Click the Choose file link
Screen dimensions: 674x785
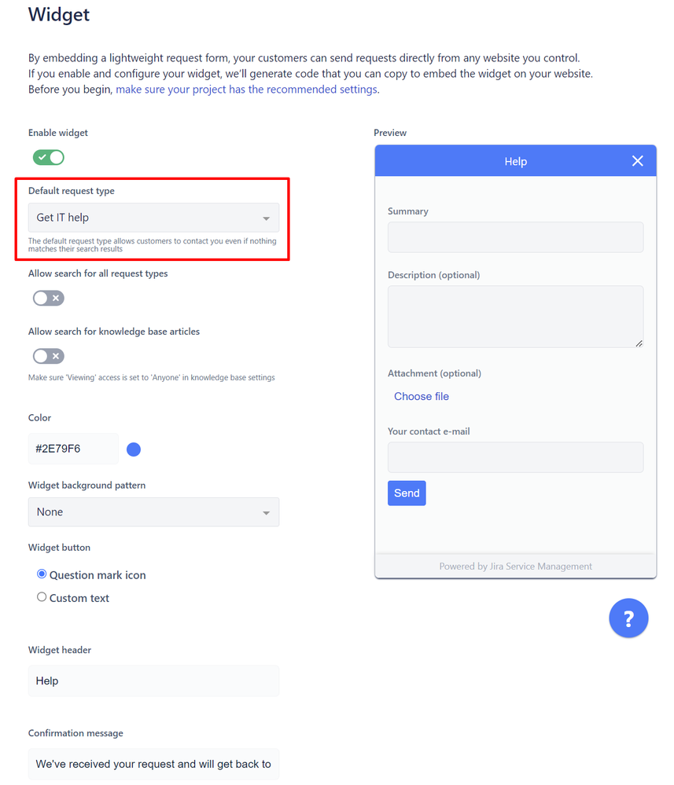click(421, 396)
